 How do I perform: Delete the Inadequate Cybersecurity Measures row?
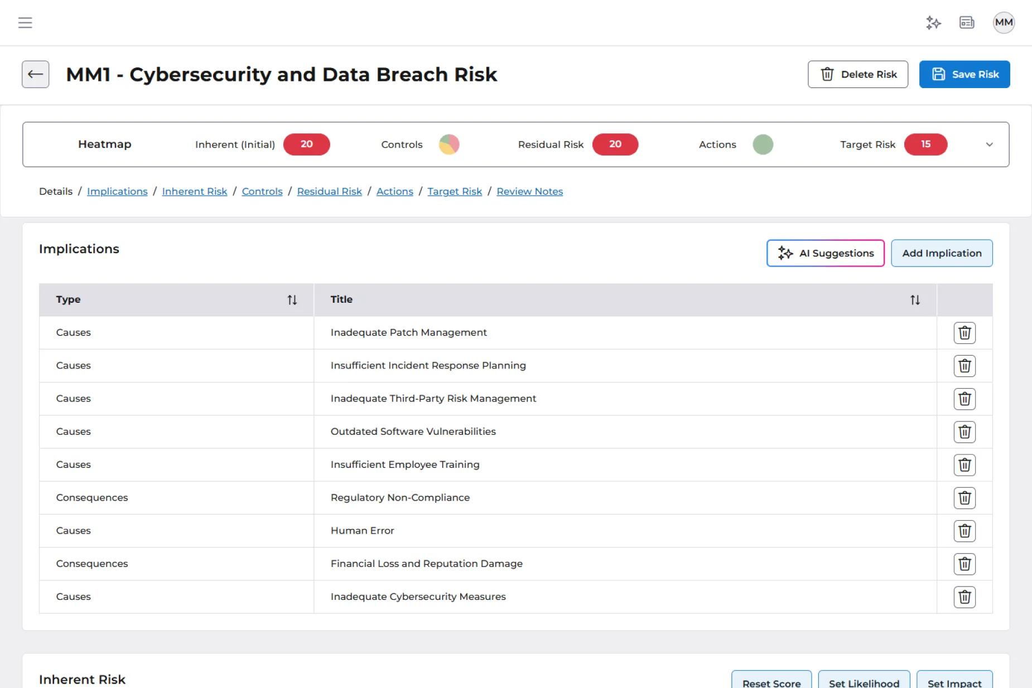click(x=965, y=597)
